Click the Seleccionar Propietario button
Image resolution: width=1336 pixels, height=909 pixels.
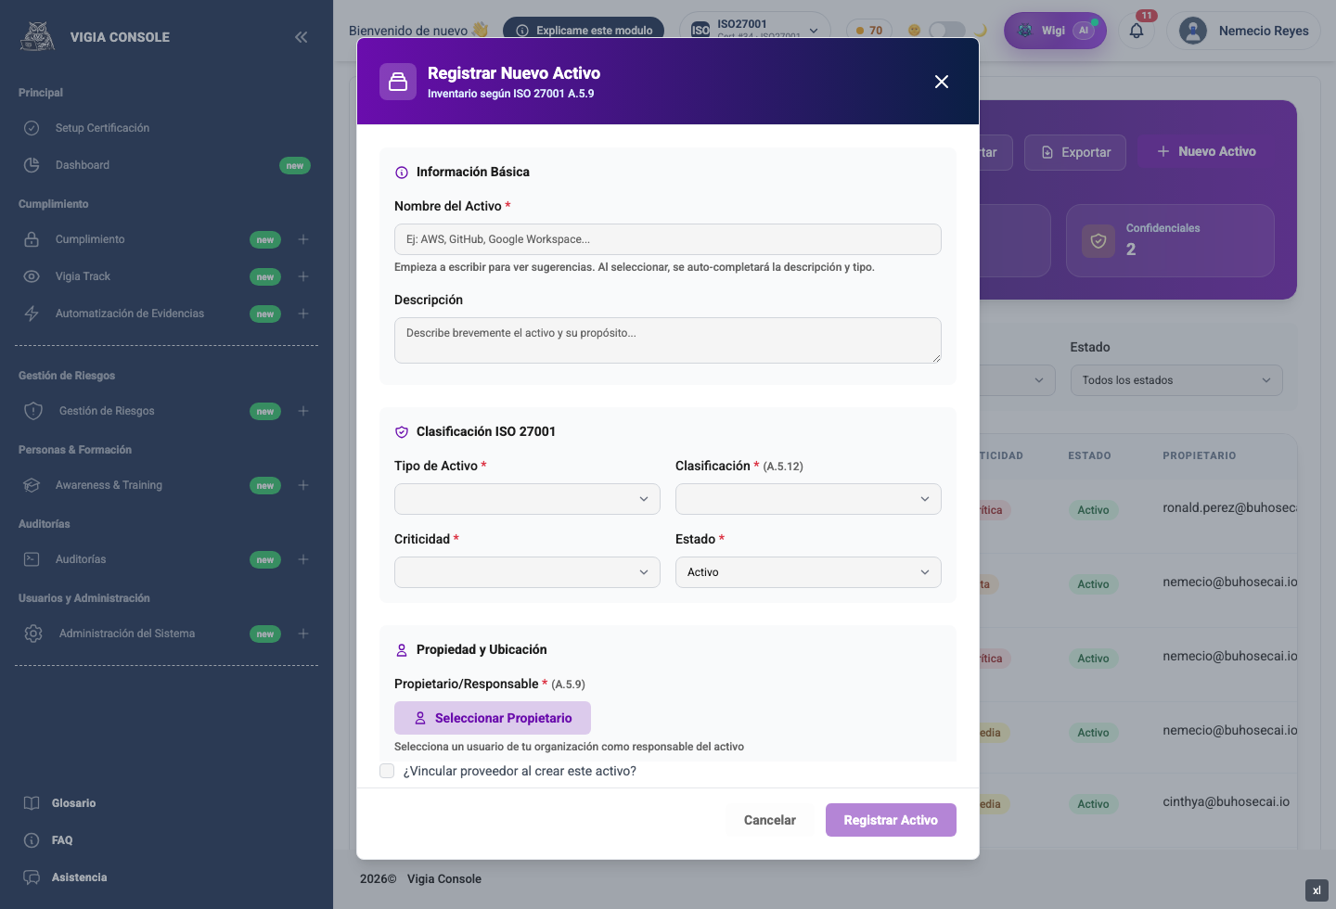pos(493,718)
